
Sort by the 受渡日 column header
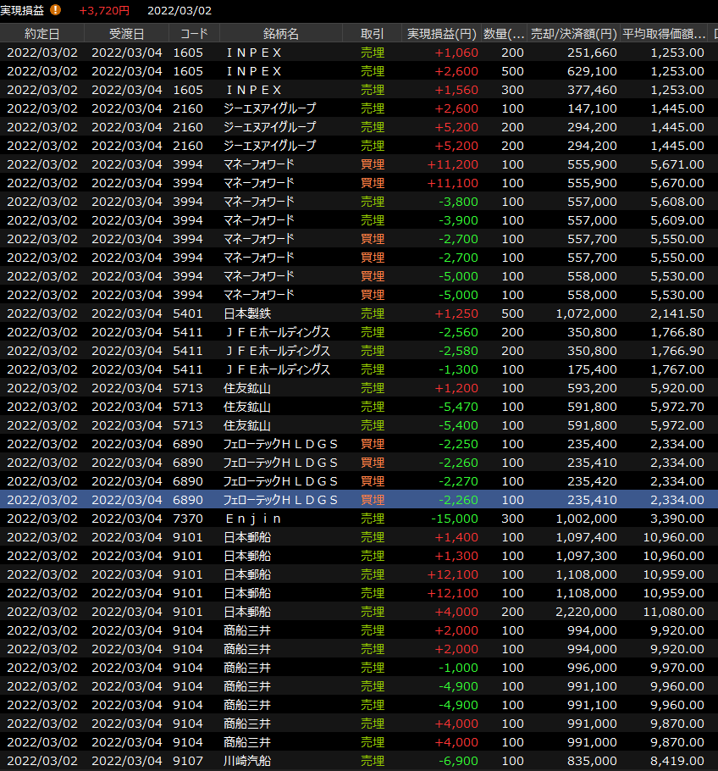(126, 34)
